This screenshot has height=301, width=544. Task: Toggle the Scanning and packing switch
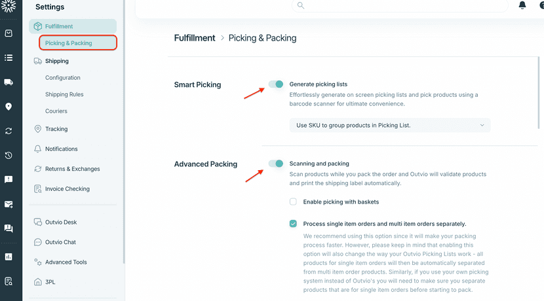(276, 164)
